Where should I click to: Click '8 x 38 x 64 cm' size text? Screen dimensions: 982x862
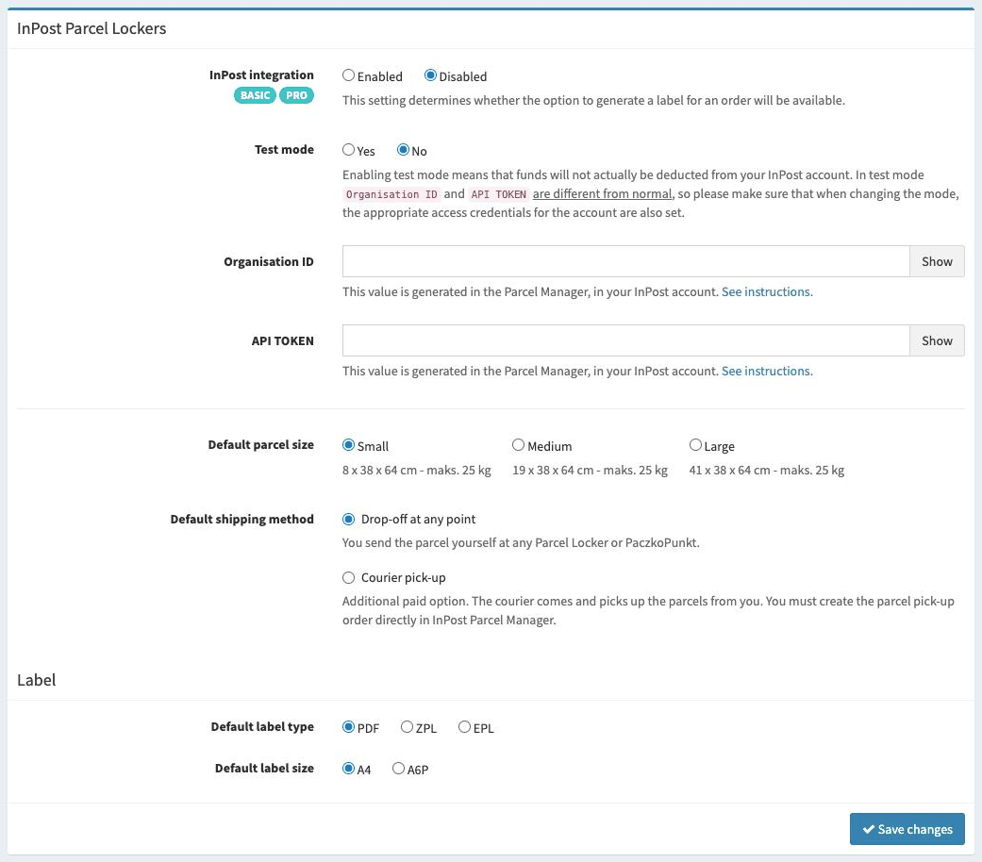point(379,470)
